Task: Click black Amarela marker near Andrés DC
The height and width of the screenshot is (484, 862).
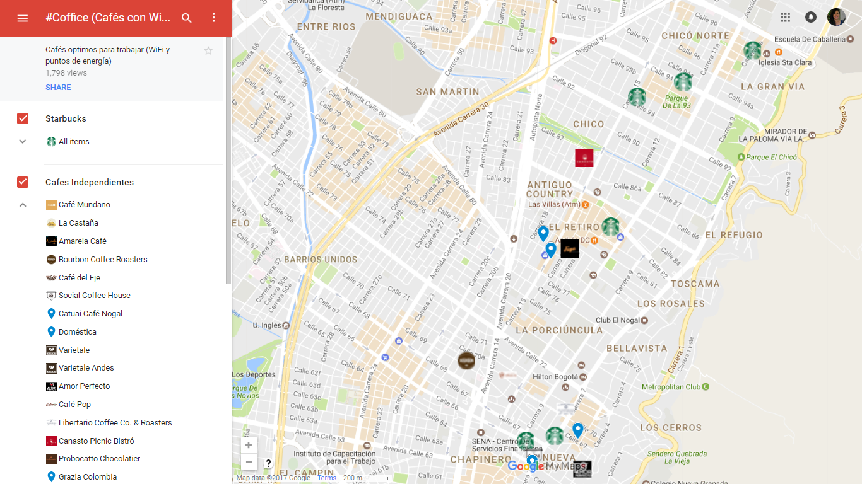Action: coord(570,248)
